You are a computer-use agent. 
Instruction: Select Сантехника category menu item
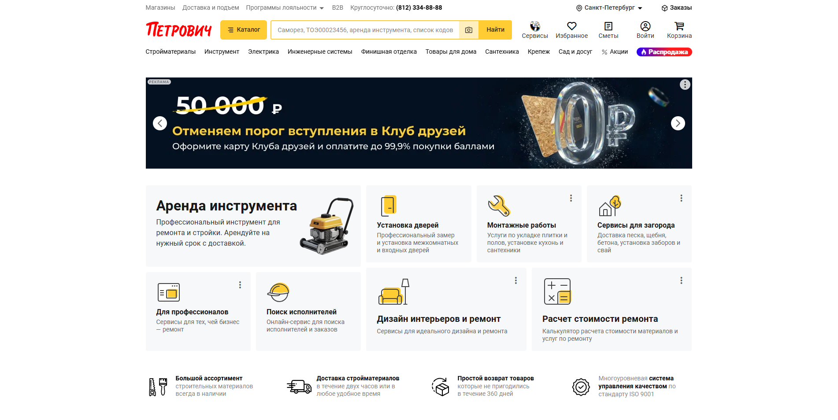click(x=502, y=52)
